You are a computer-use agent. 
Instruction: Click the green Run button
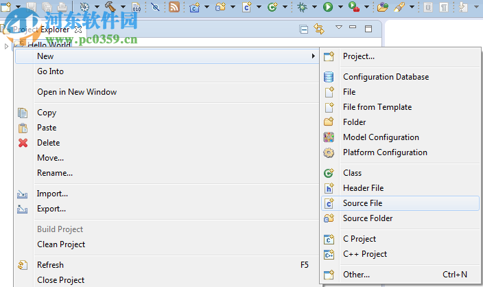328,6
